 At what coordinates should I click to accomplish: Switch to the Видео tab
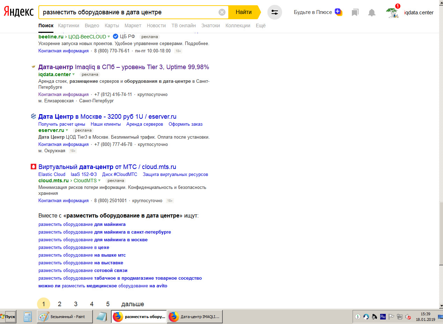pyautogui.click(x=92, y=25)
